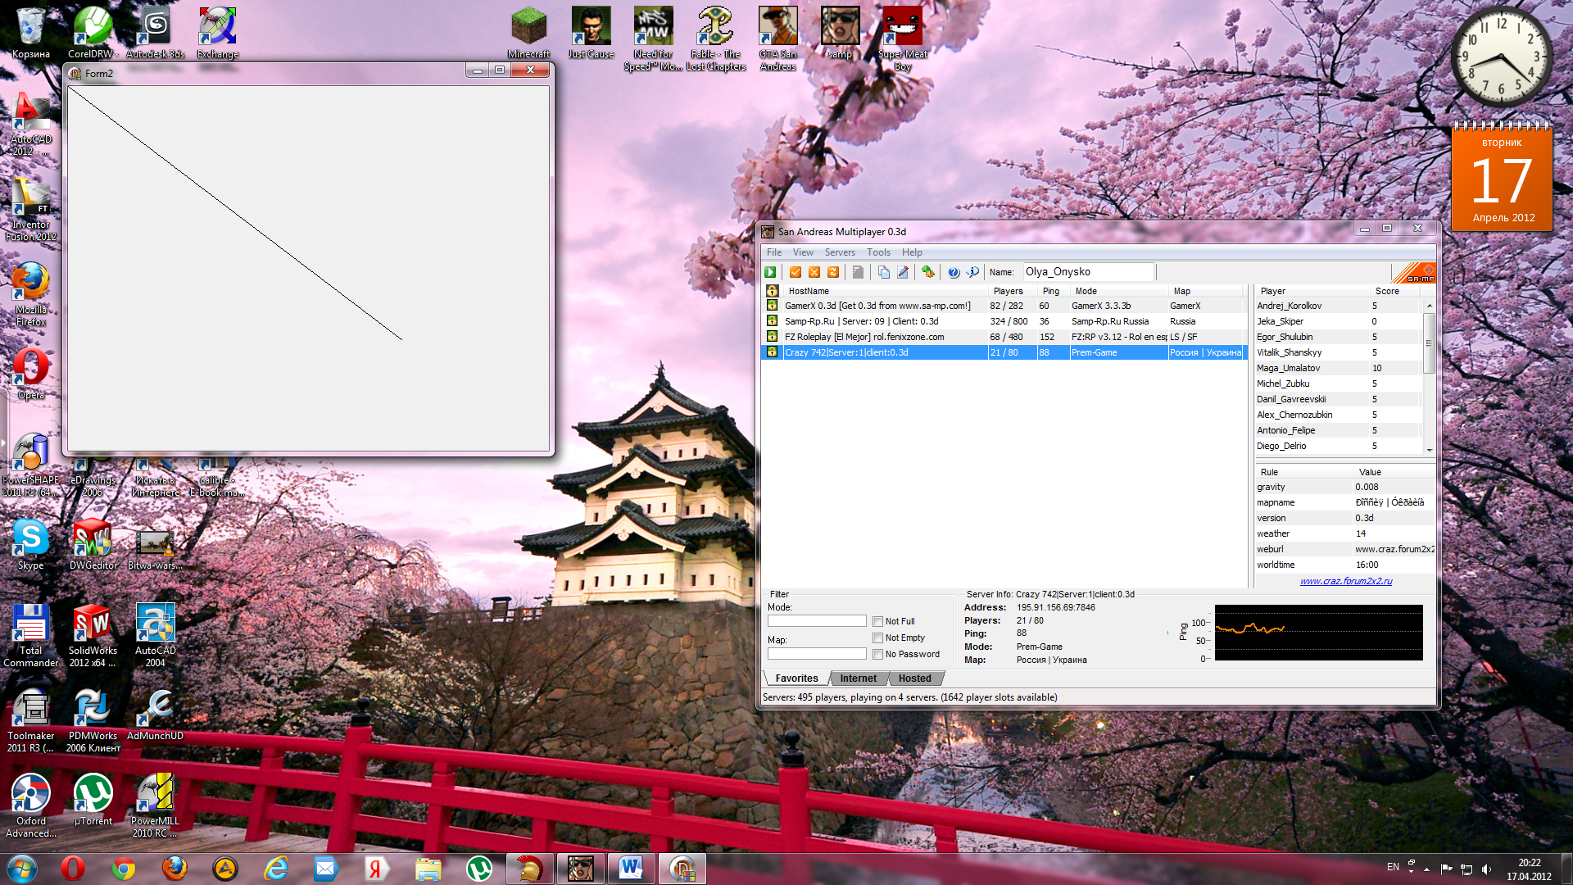Click the gray Master List document icon

858,272
